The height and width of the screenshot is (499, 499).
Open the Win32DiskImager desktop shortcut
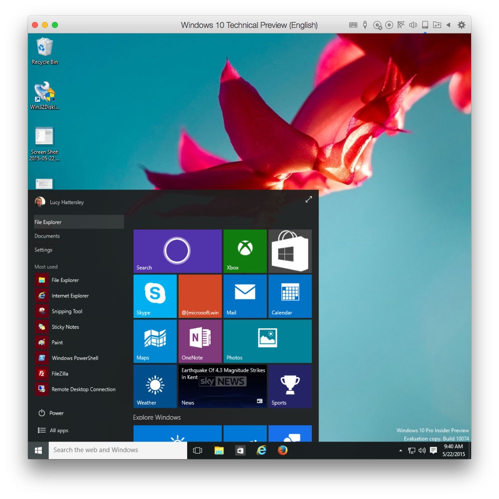point(44,95)
